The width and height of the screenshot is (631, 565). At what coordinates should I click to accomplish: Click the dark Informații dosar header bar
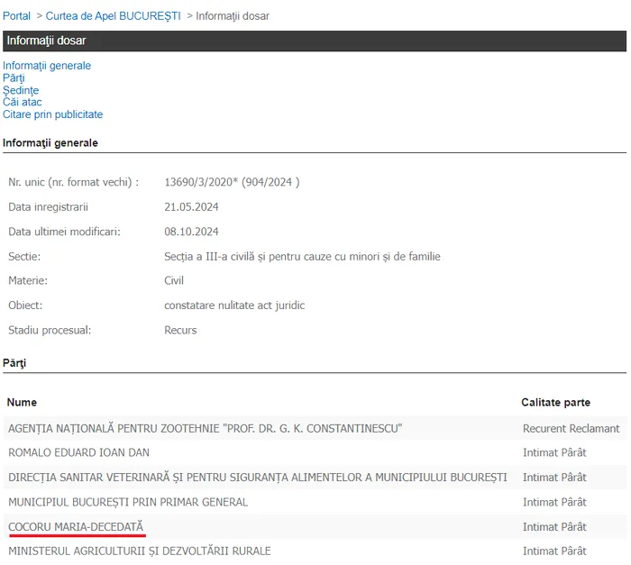(x=314, y=41)
